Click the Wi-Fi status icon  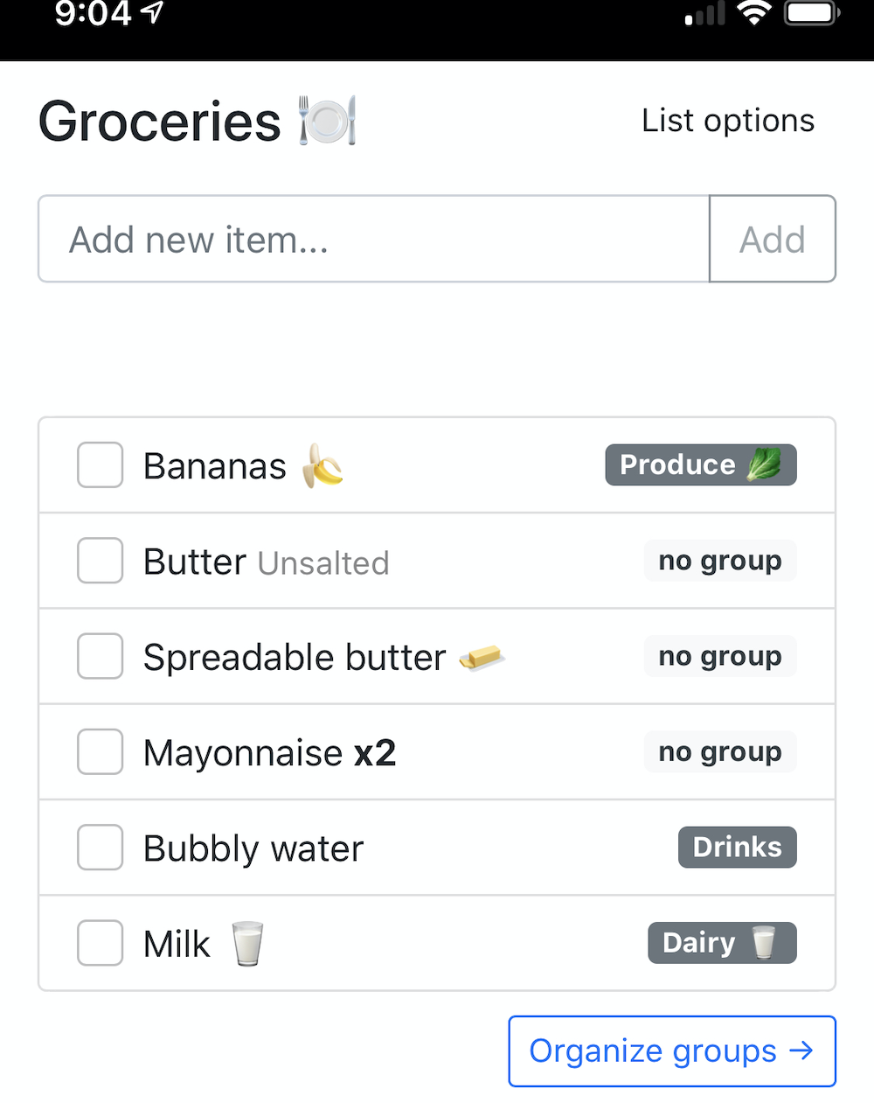click(753, 12)
